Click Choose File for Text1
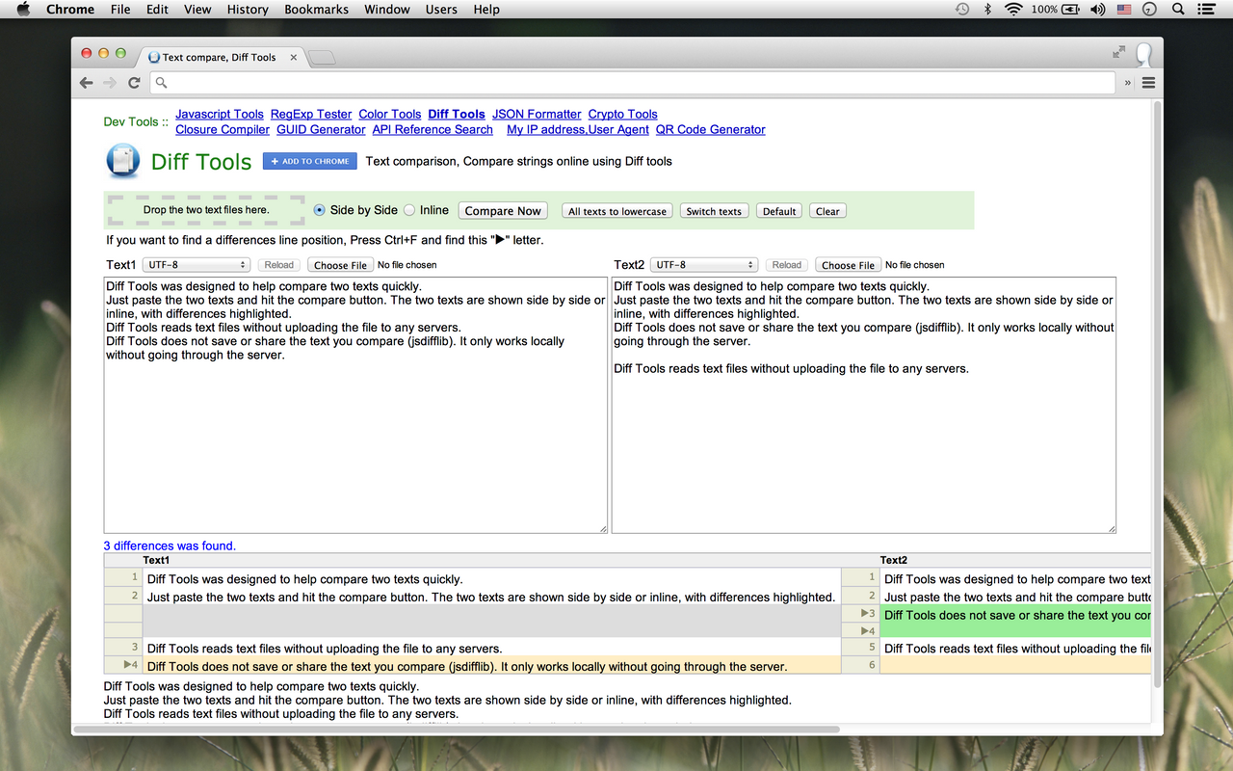Screen dimensions: 1233x771 coord(340,265)
